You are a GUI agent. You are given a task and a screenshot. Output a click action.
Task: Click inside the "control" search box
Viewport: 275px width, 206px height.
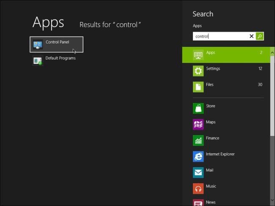point(220,36)
